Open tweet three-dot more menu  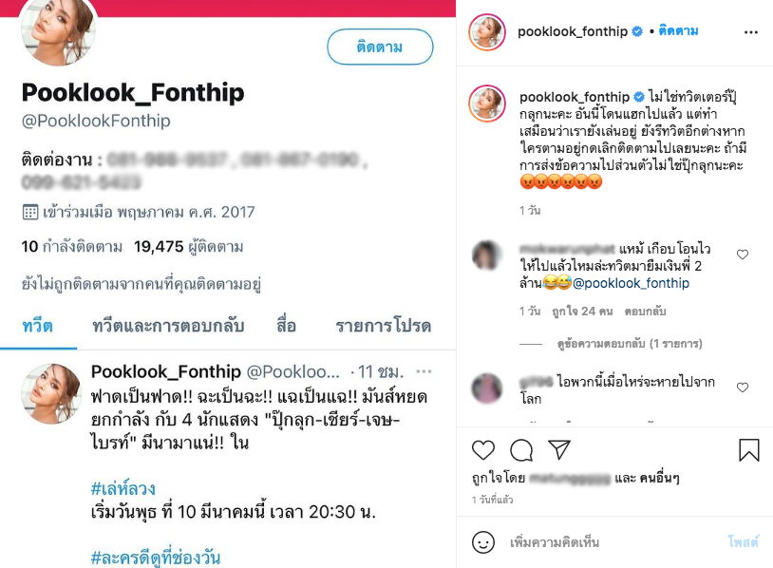pyautogui.click(x=424, y=371)
